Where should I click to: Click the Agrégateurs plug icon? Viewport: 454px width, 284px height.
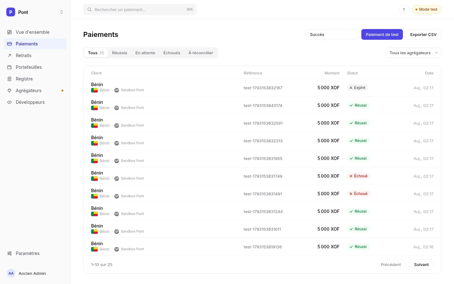pos(9,91)
